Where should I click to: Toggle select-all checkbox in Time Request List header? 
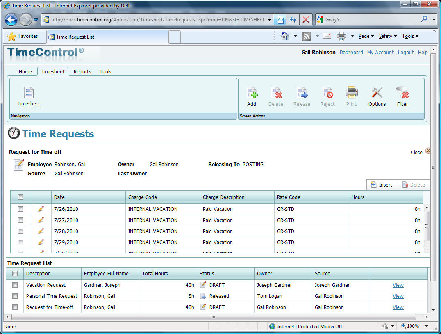pos(15,273)
